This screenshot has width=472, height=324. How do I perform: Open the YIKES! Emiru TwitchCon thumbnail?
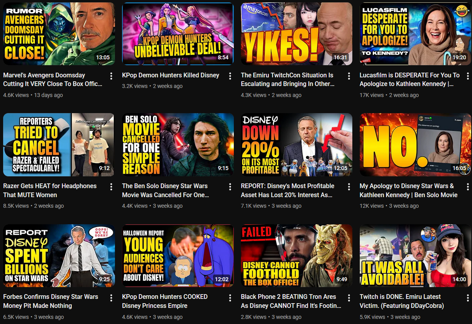[296, 34]
